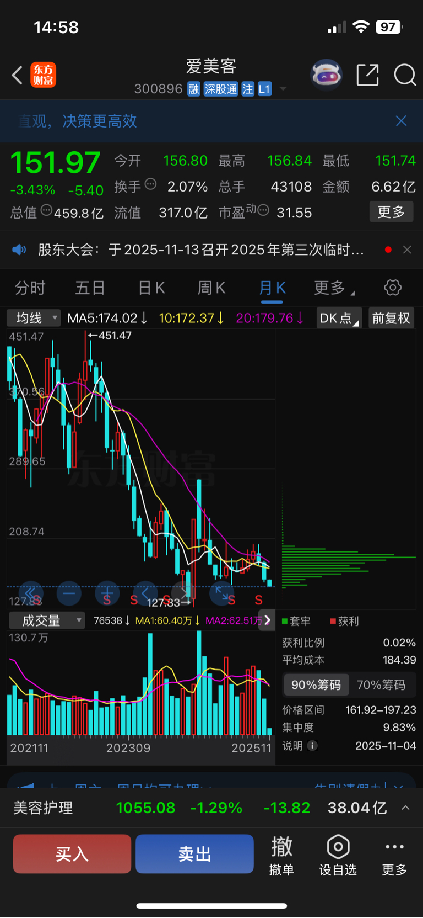Tap the MA10 172.37 value

click(191, 318)
